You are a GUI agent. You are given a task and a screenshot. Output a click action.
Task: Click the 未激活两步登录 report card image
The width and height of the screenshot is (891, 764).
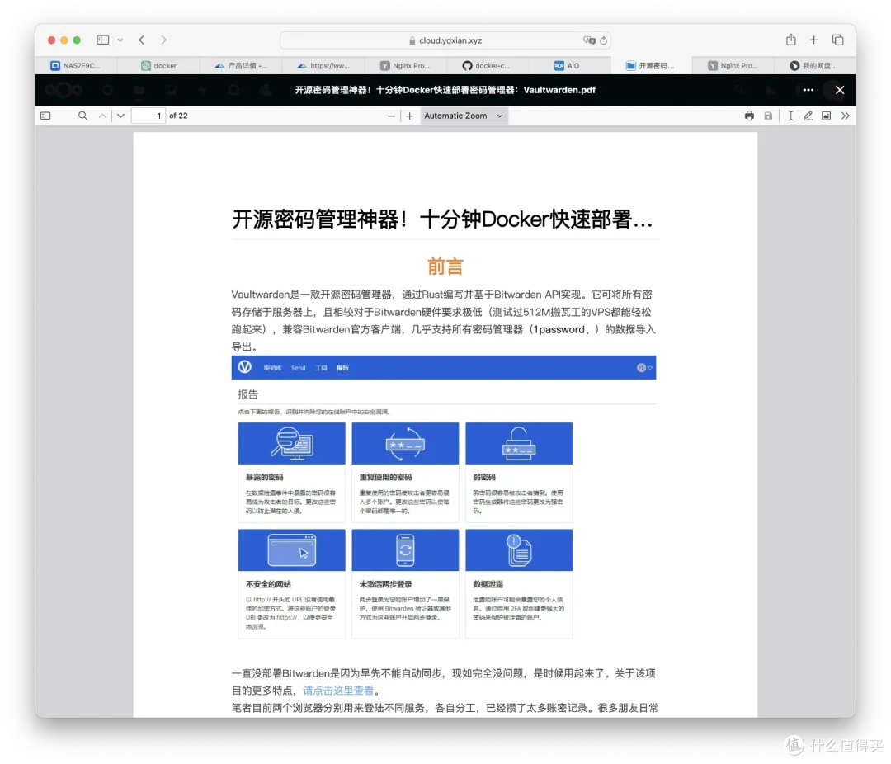pyautogui.click(x=405, y=550)
